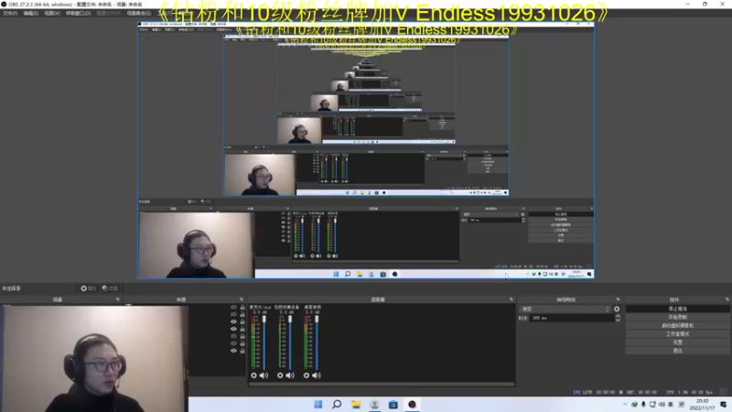Click the 退出 exit button

677,351
